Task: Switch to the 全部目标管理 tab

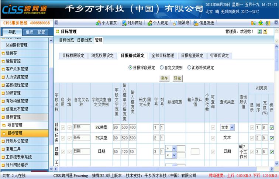Action: (162, 56)
